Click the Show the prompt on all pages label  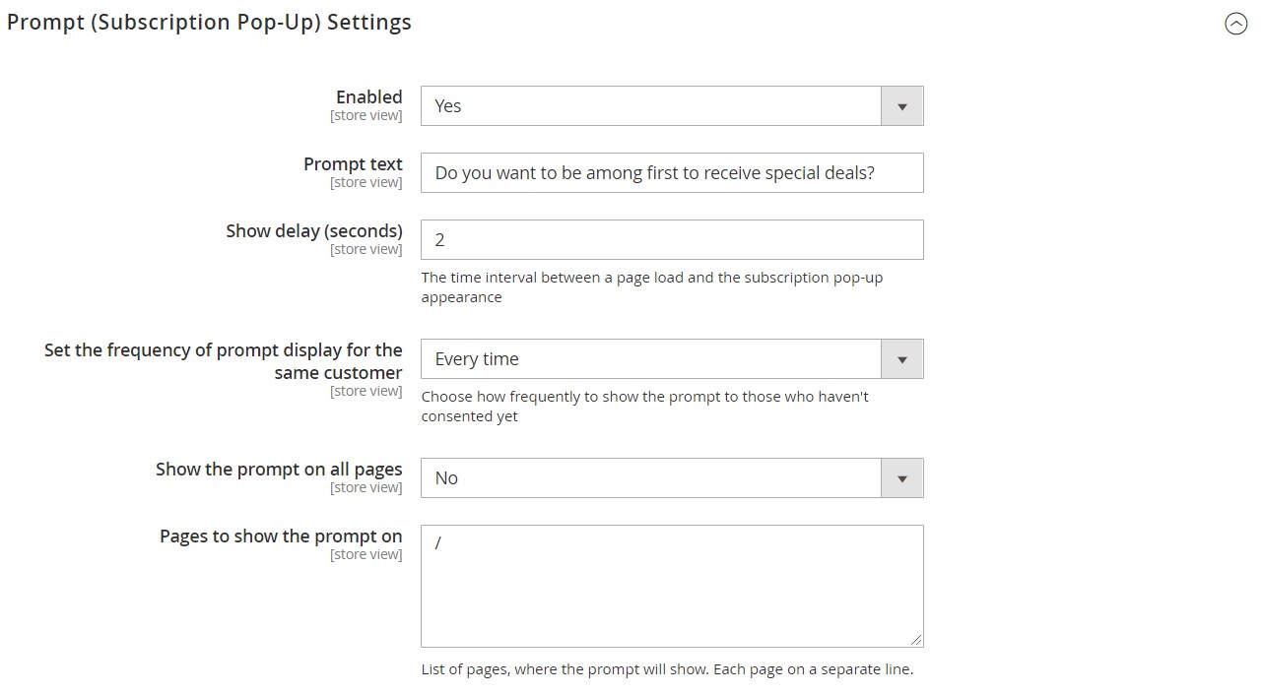[279, 469]
